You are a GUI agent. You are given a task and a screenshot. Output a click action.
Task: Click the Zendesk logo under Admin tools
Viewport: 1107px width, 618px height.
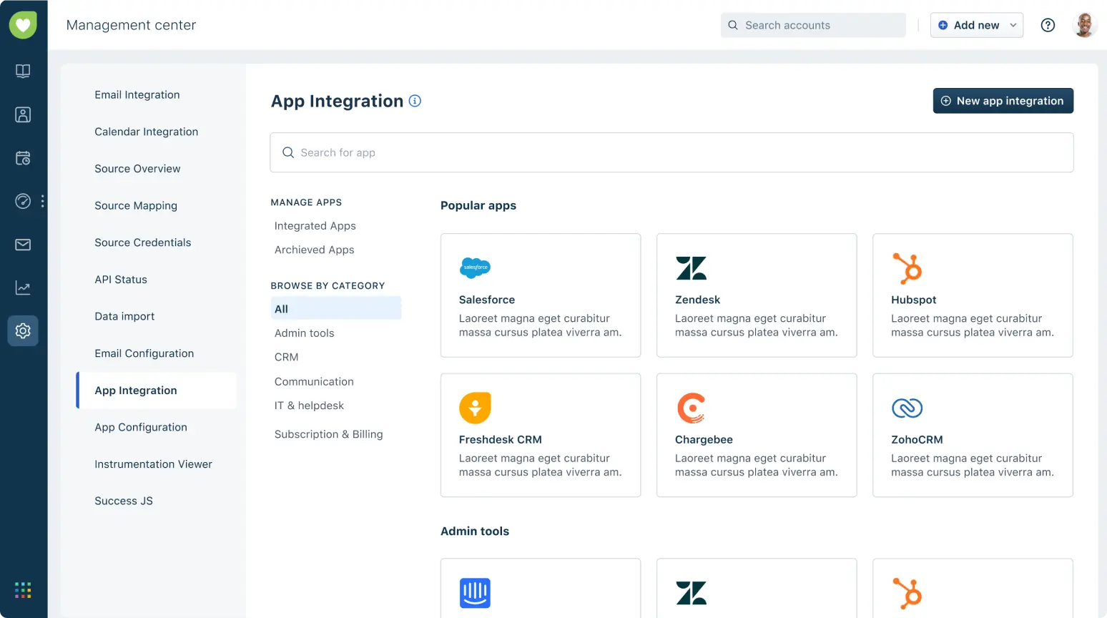pyautogui.click(x=691, y=593)
